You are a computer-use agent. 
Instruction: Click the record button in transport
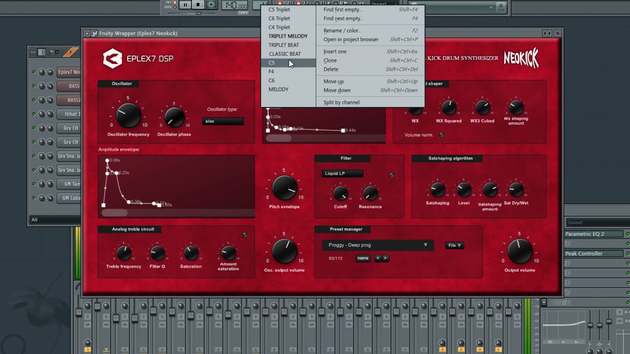click(x=211, y=5)
